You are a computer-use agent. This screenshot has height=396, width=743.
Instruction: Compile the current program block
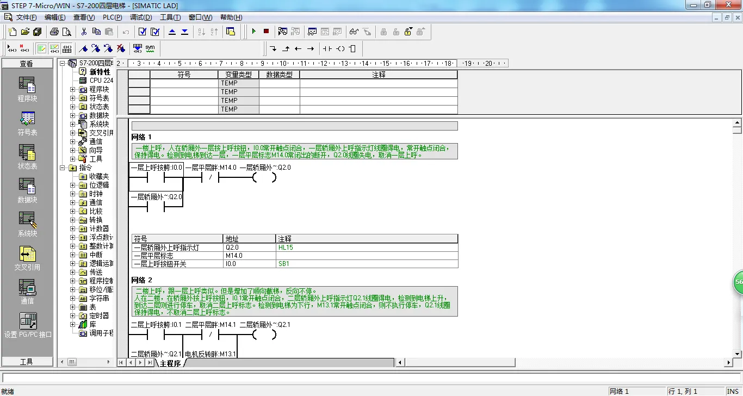pyautogui.click(x=143, y=32)
